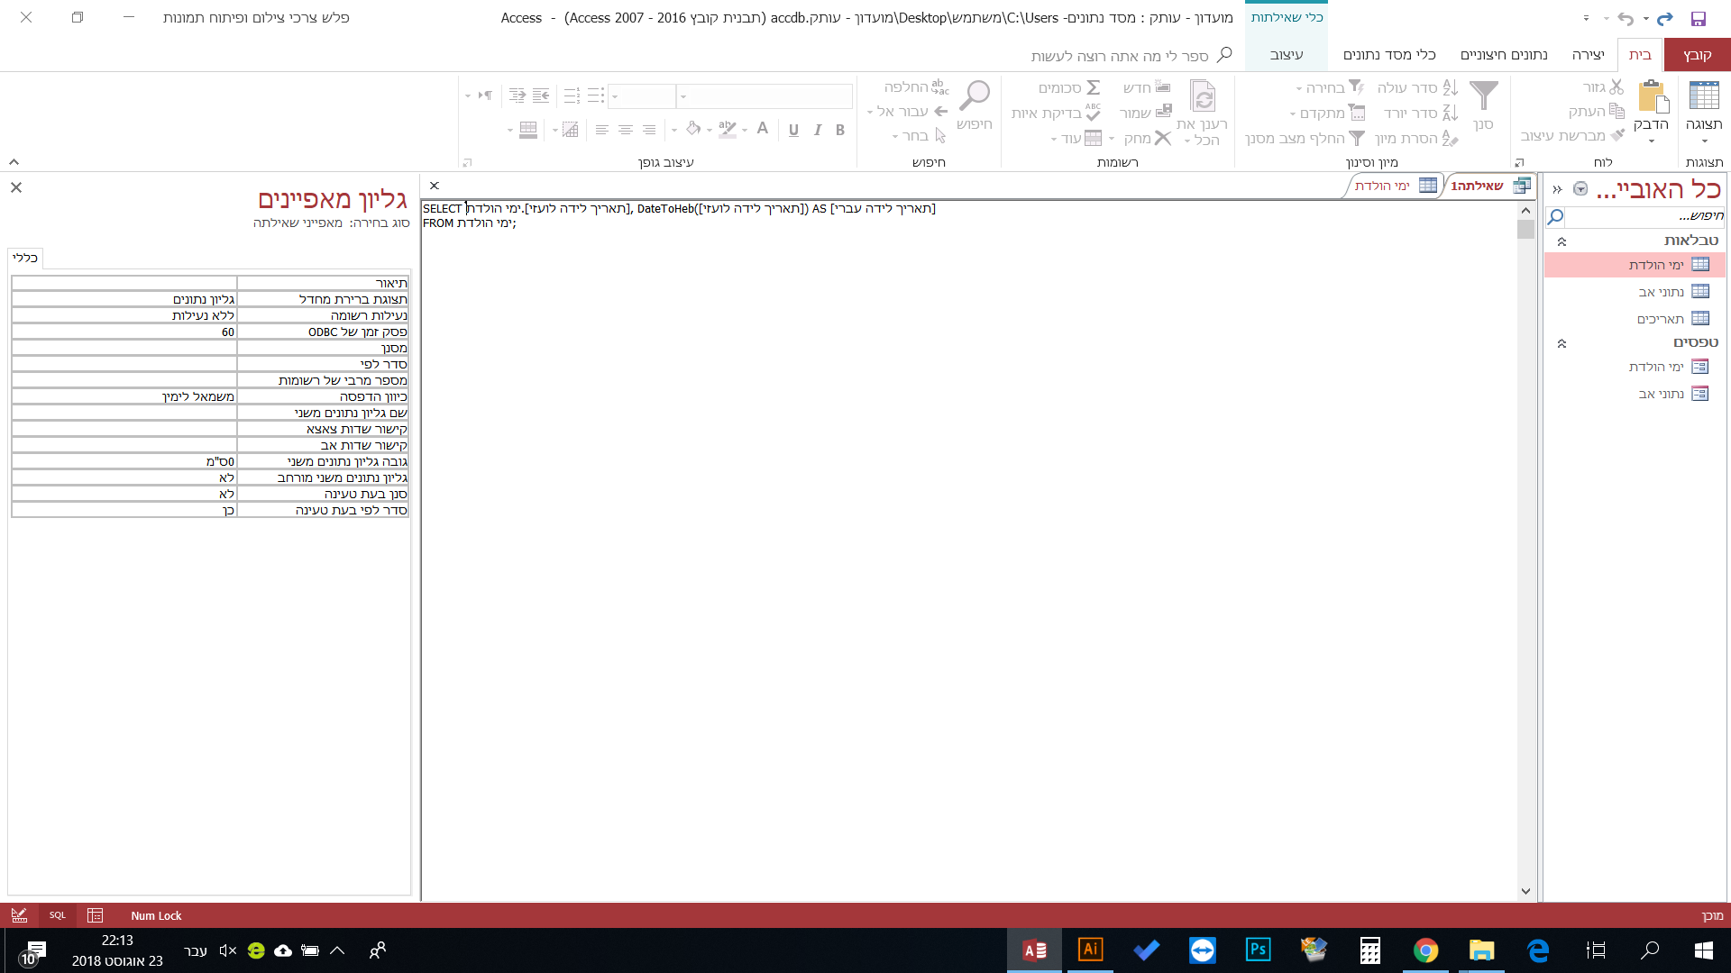This screenshot has width=1731, height=973.
Task: Collapse the Forms (טפסים) group
Action: point(1562,343)
